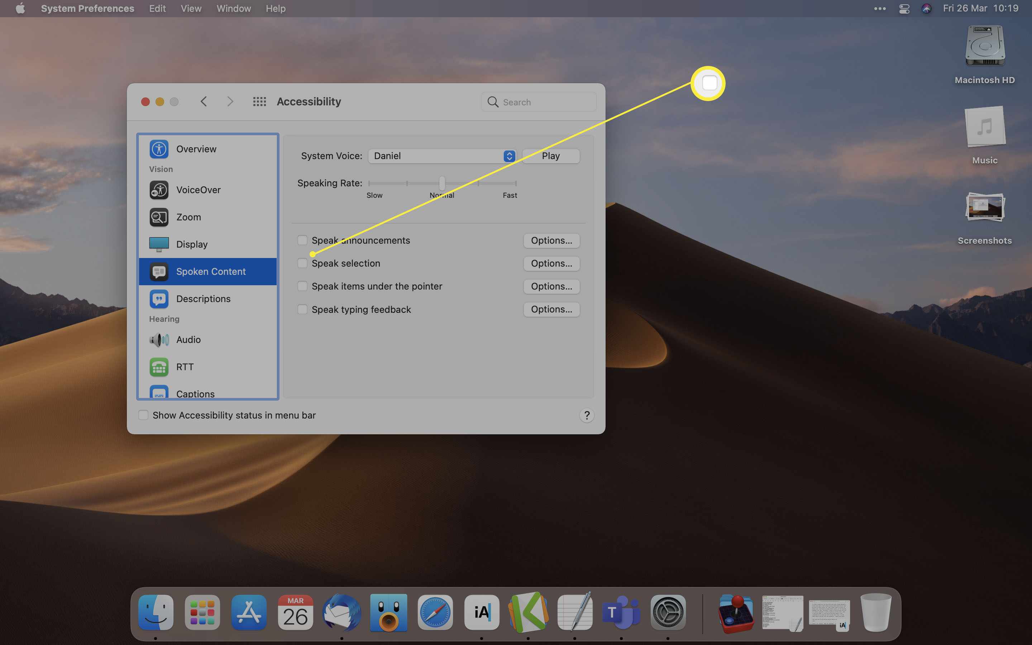Click Options for Speak announcements
1032x645 pixels.
pyautogui.click(x=551, y=240)
